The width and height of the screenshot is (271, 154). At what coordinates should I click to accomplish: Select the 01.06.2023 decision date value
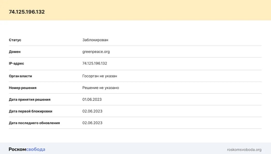tap(92, 99)
